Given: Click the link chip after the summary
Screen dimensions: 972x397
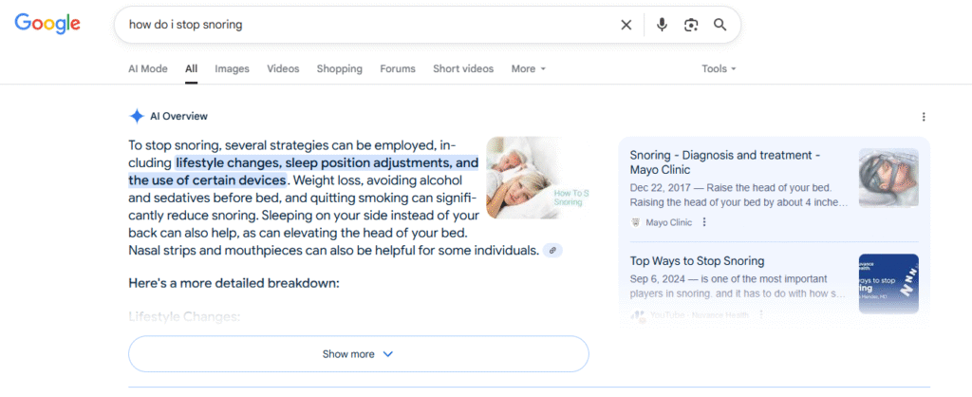Looking at the screenshot, I should click(552, 251).
